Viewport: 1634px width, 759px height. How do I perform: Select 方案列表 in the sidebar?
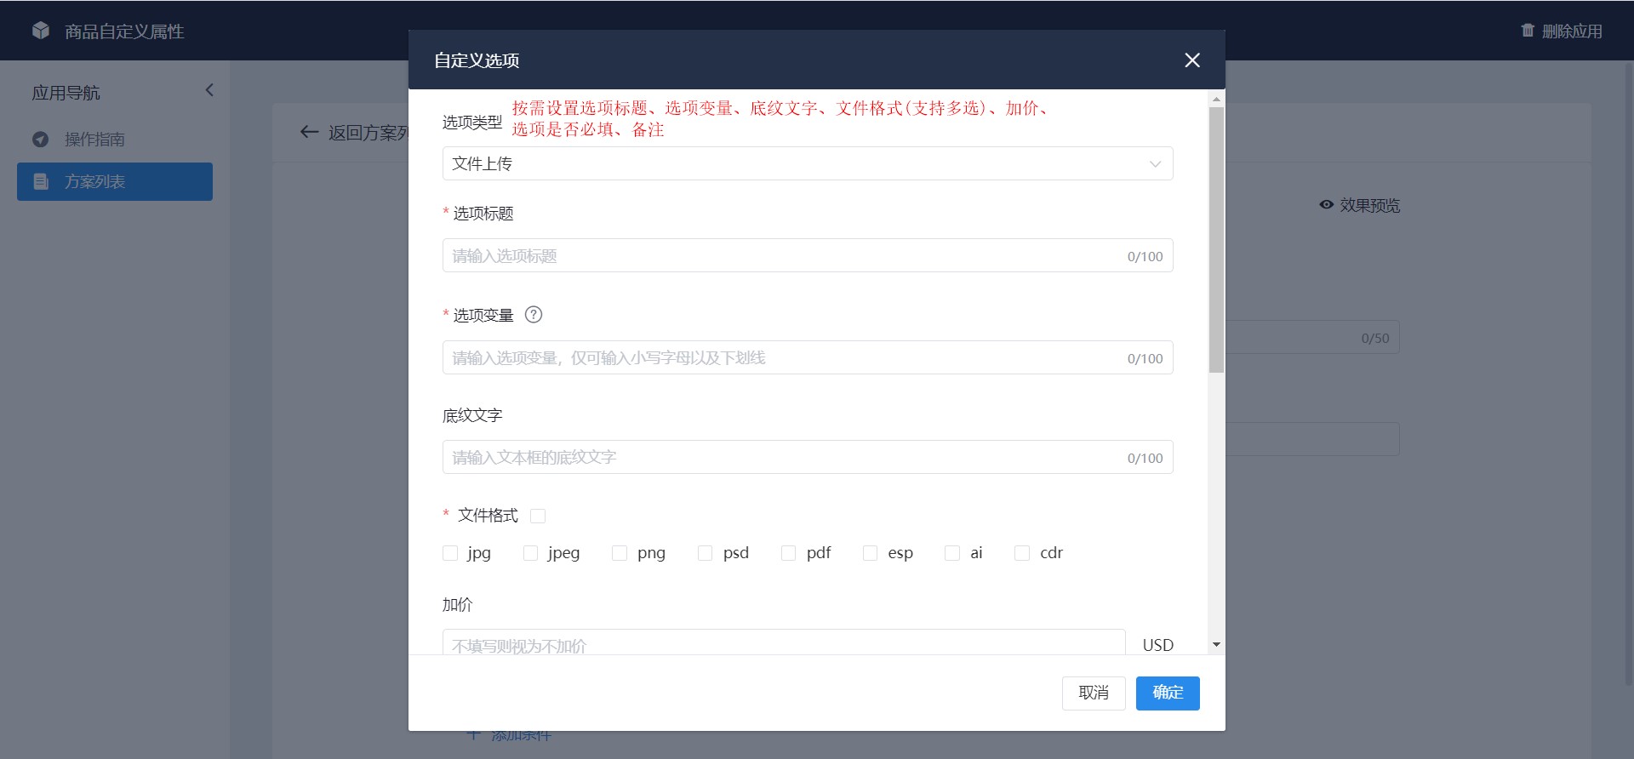click(x=115, y=181)
